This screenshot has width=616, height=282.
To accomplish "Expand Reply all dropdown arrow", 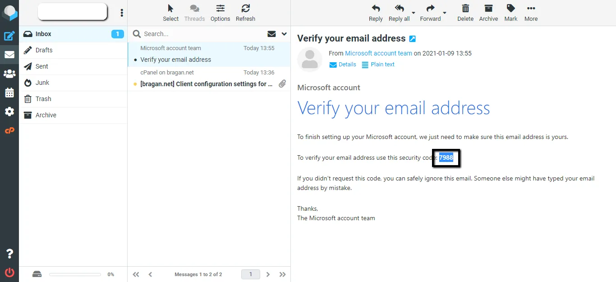I will click(414, 13).
